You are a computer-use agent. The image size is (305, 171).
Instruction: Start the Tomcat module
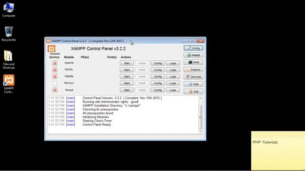(x=127, y=90)
